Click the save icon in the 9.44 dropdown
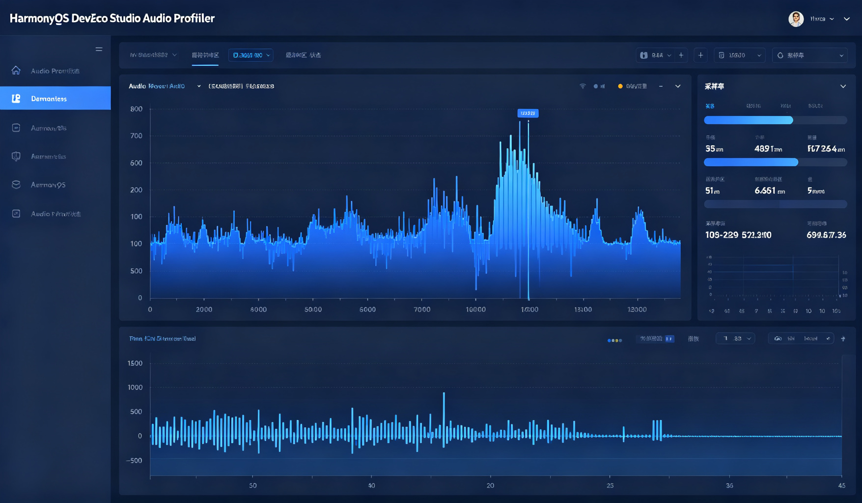 pos(644,55)
